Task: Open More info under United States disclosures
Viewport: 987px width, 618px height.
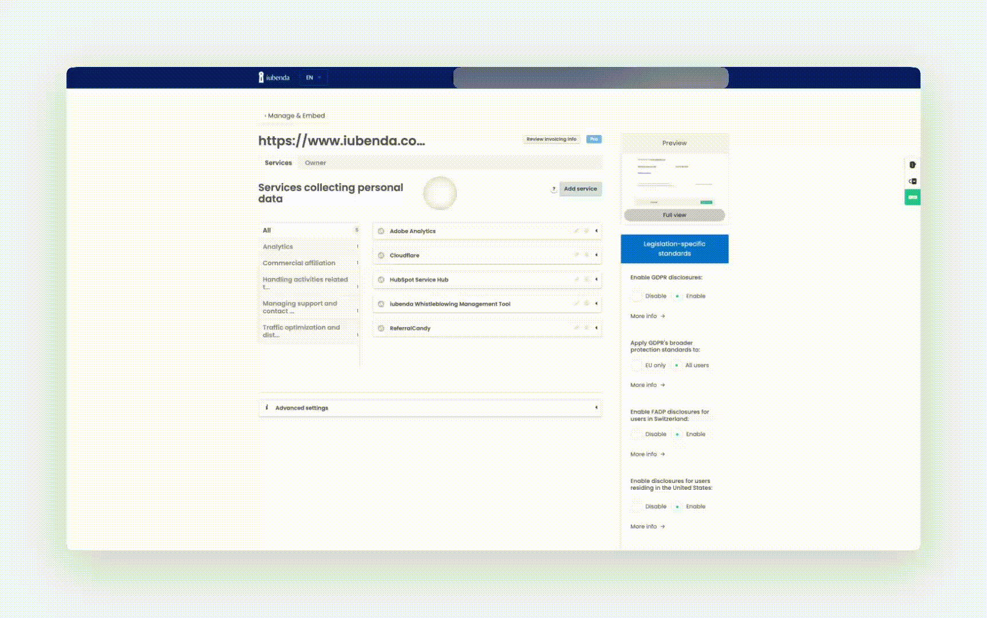Action: click(x=648, y=526)
